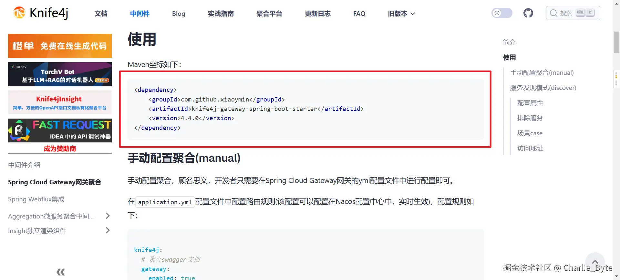Jump to 配置属性 in contents
The width and height of the screenshot is (620, 280).
(530, 103)
